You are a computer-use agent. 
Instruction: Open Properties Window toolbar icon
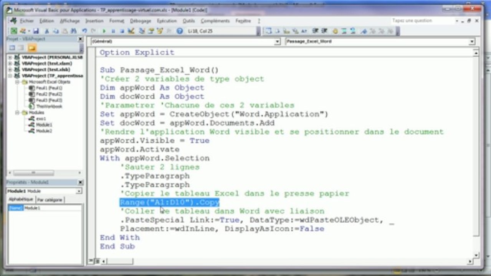tap(151, 31)
